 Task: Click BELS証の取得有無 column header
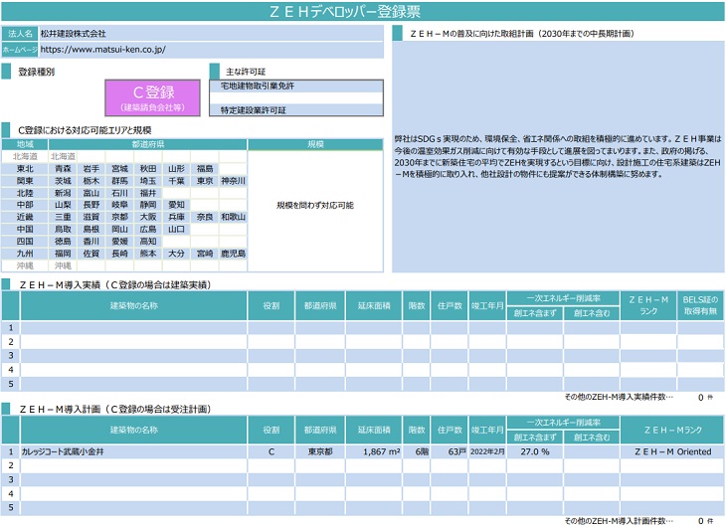pyautogui.click(x=700, y=305)
